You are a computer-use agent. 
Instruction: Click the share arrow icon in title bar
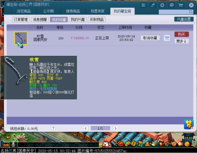click(x=153, y=5)
